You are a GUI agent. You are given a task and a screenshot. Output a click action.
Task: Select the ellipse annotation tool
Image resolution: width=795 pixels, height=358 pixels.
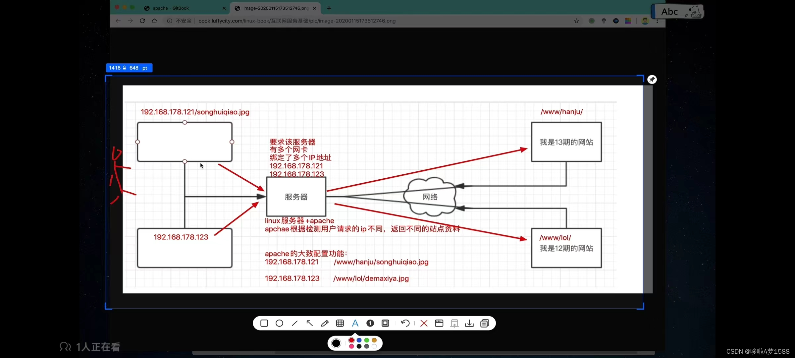279,323
